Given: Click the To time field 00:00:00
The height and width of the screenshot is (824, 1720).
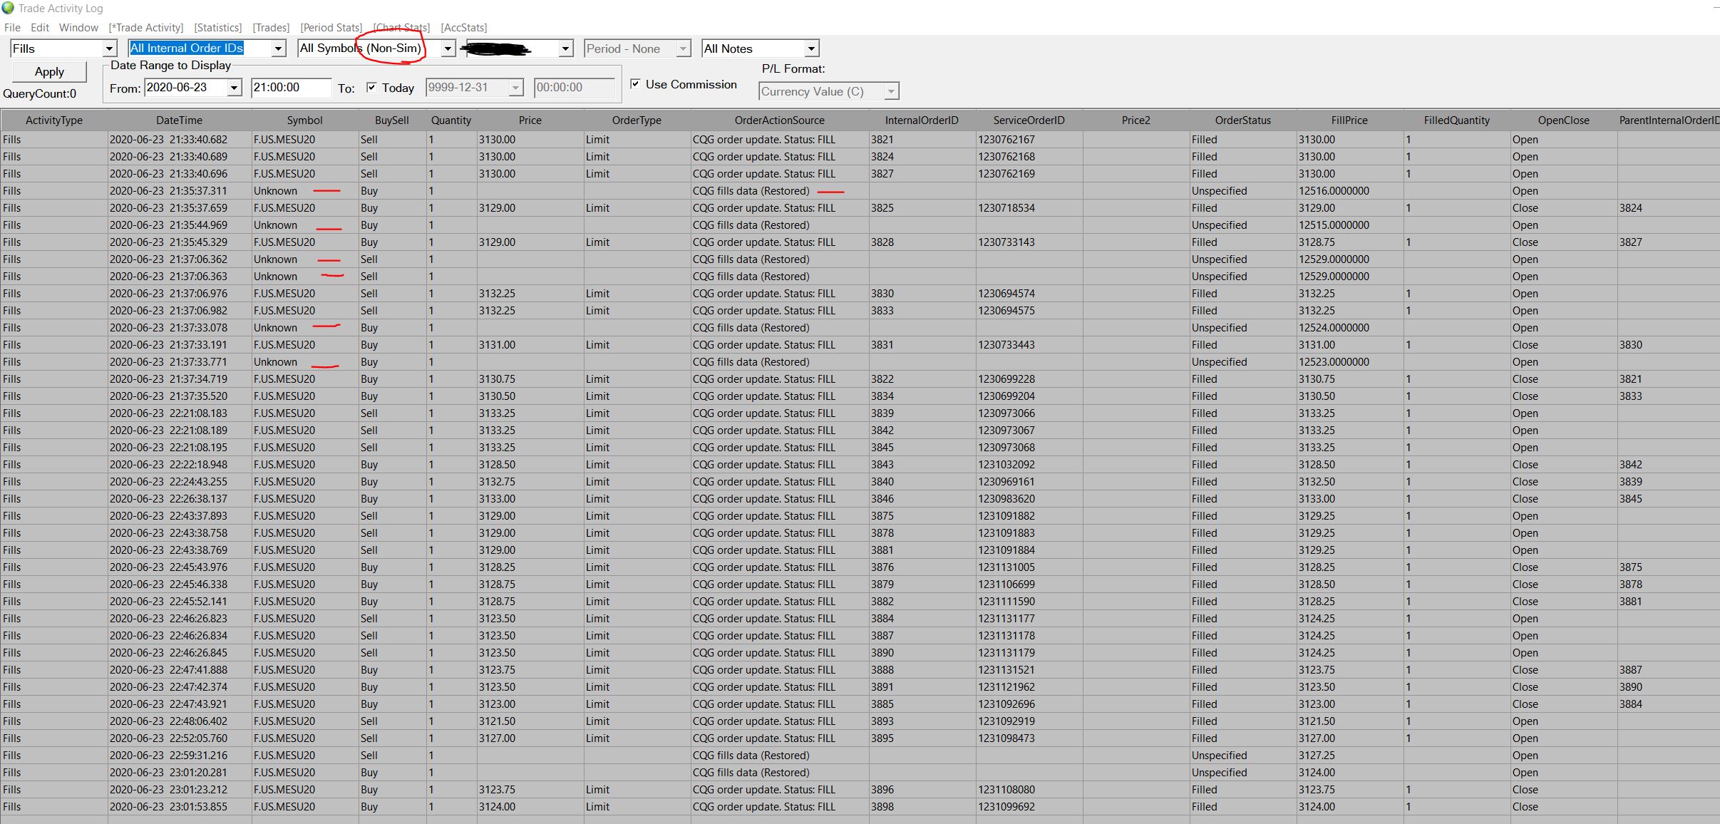Looking at the screenshot, I should [574, 88].
